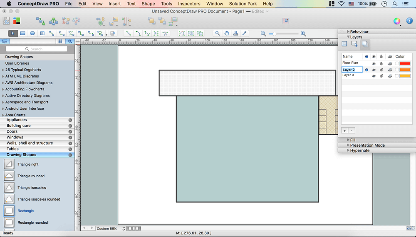416x237 pixels.
Task: Select the rectangle drawing tool in toolbar
Action: point(23,34)
